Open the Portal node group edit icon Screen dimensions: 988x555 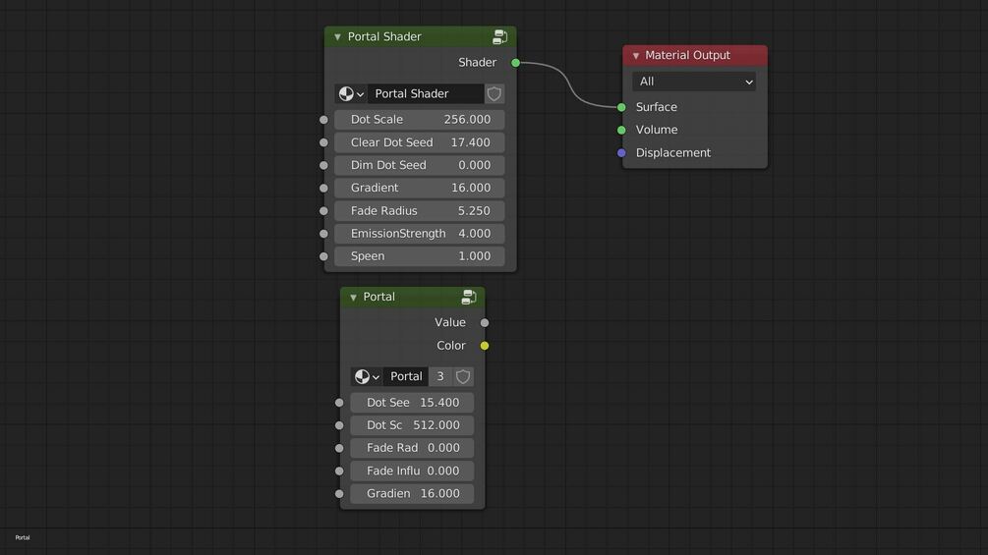469,297
